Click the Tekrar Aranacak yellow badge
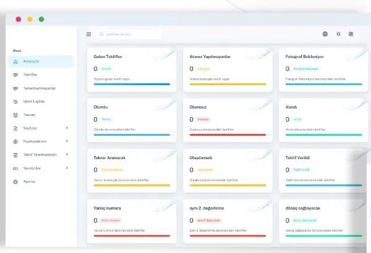 click(x=112, y=170)
